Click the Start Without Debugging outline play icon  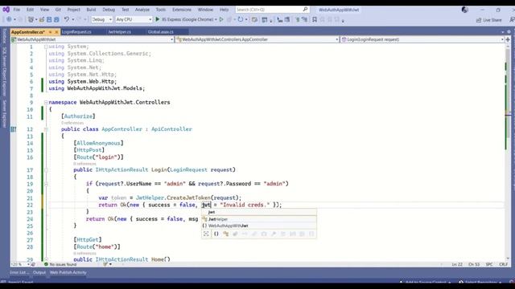click(221, 19)
